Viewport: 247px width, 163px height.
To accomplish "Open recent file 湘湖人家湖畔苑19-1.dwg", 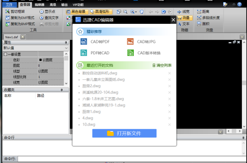I will click(x=104, y=105).
